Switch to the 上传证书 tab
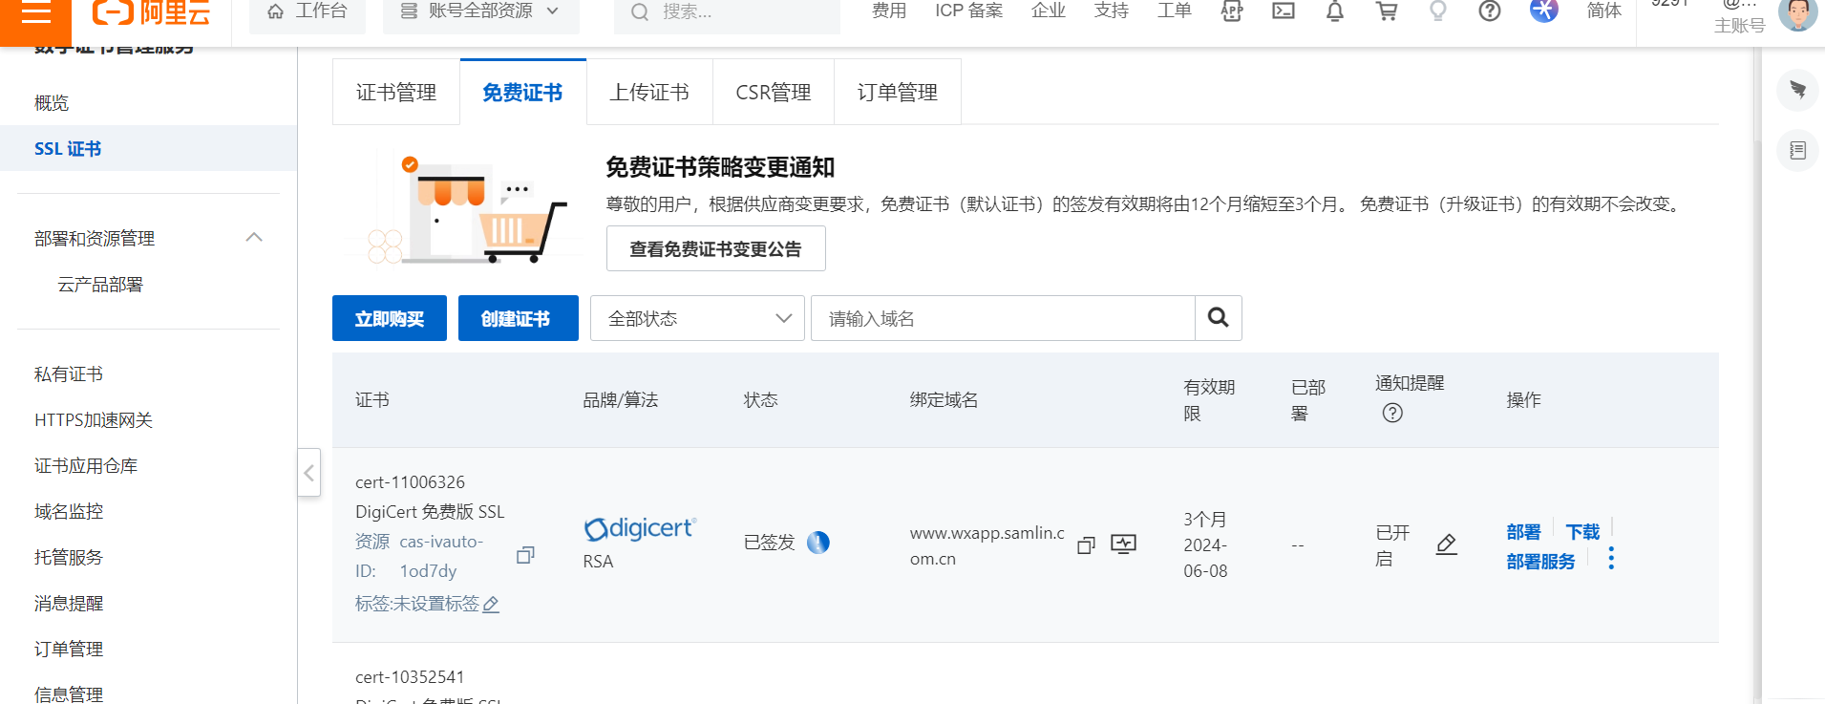 (649, 93)
